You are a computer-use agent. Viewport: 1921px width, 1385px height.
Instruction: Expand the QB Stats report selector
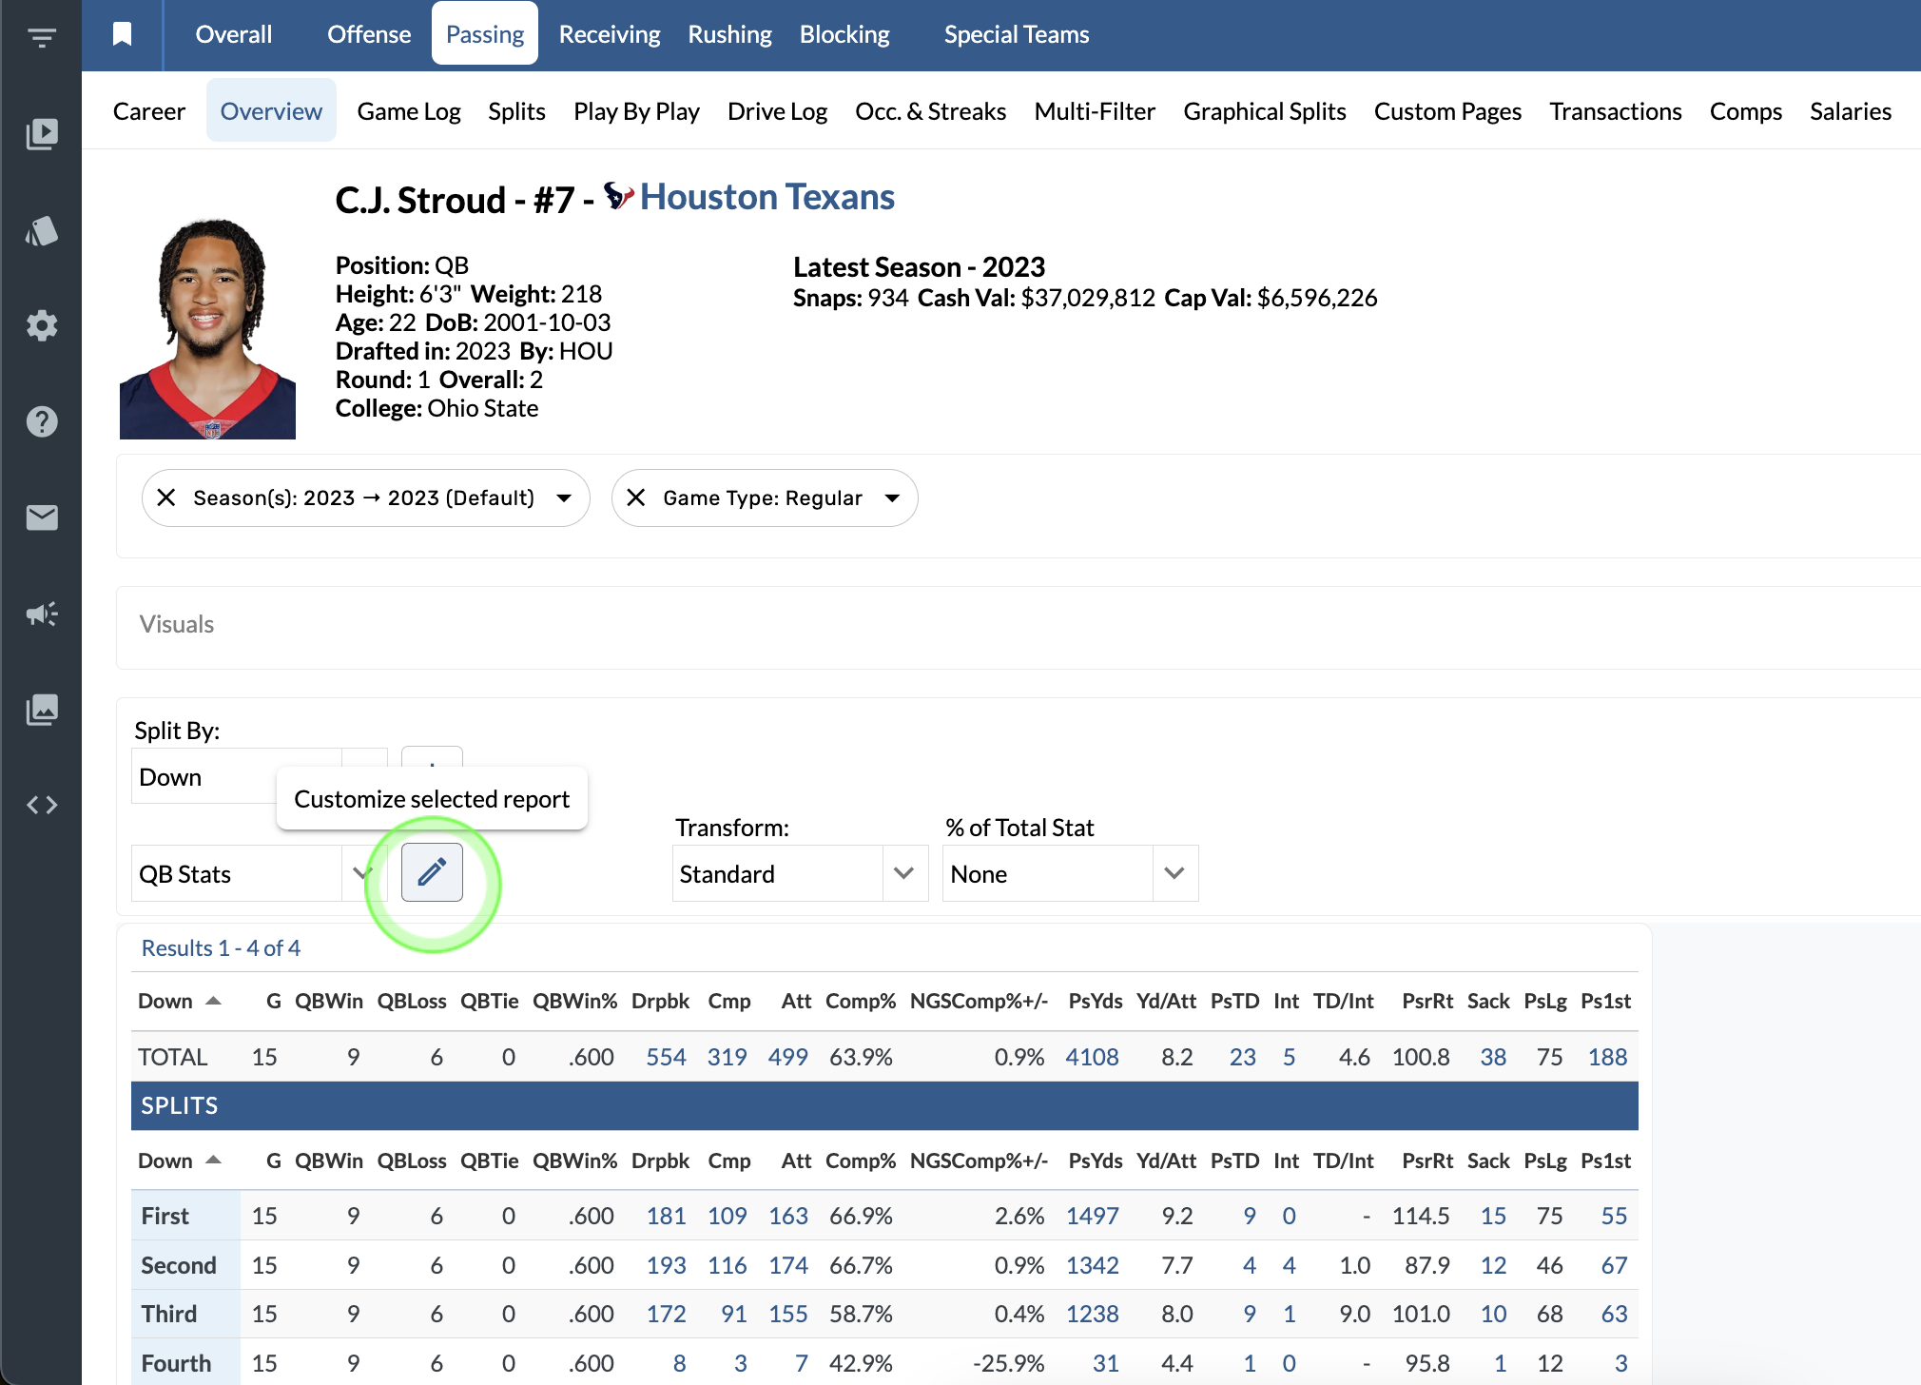359,873
